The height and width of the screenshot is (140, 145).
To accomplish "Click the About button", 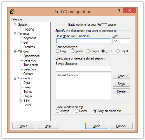I will pos(24,126).
